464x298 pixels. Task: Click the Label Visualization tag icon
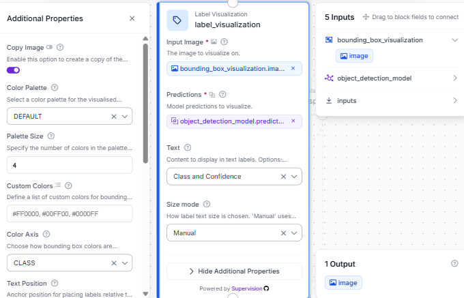pyautogui.click(x=177, y=20)
